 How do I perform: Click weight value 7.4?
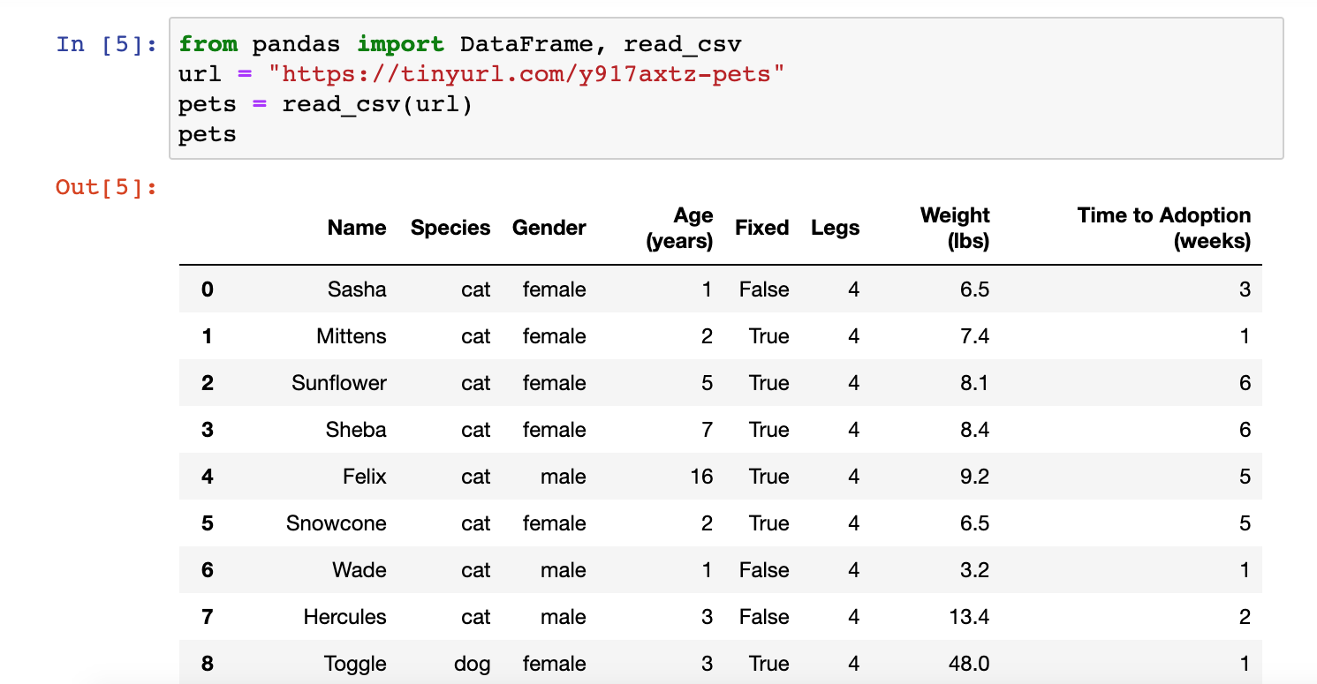coord(974,336)
